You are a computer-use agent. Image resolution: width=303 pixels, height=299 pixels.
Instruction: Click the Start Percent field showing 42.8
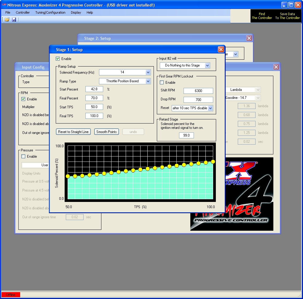(x=94, y=89)
